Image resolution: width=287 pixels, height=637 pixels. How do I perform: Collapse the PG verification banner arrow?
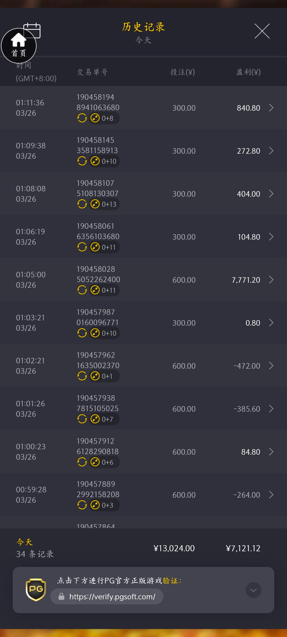[253, 590]
